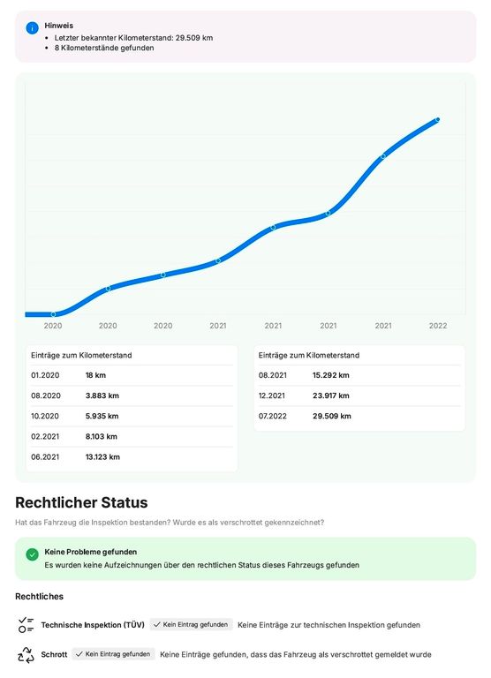
Task: Click the Rechtlicher Status heading
Action: pyautogui.click(x=81, y=502)
